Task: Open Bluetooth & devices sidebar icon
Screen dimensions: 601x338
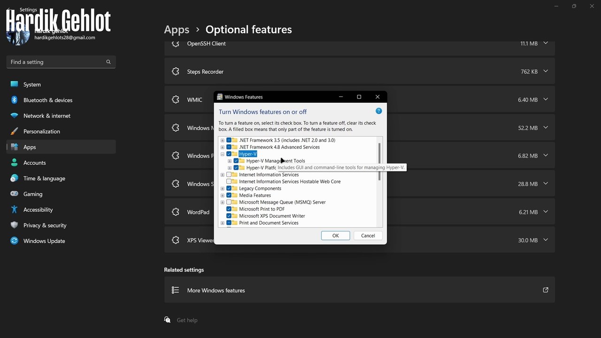Action: click(14, 100)
